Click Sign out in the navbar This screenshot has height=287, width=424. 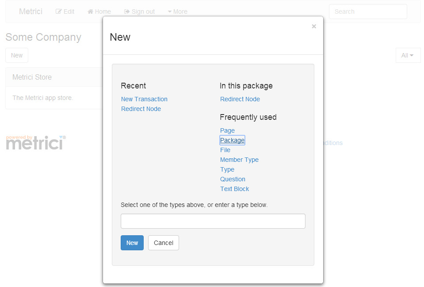139,11
